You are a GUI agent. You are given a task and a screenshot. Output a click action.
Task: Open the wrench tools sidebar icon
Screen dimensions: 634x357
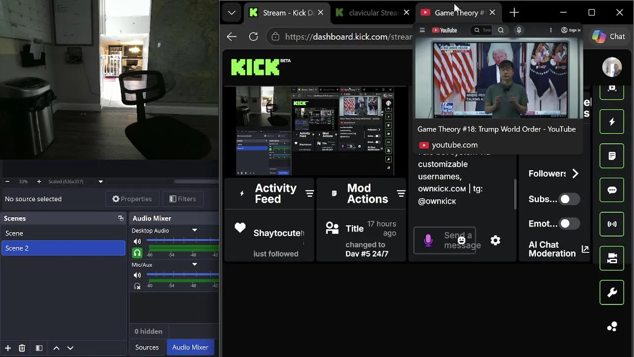tap(612, 293)
